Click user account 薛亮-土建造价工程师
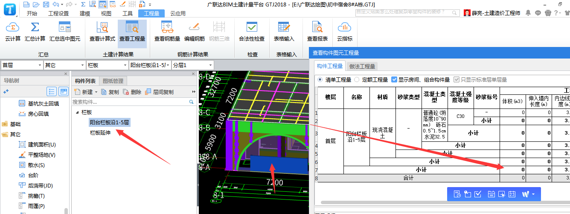Image resolution: width=570 pixels, height=214 pixels. click(492, 13)
